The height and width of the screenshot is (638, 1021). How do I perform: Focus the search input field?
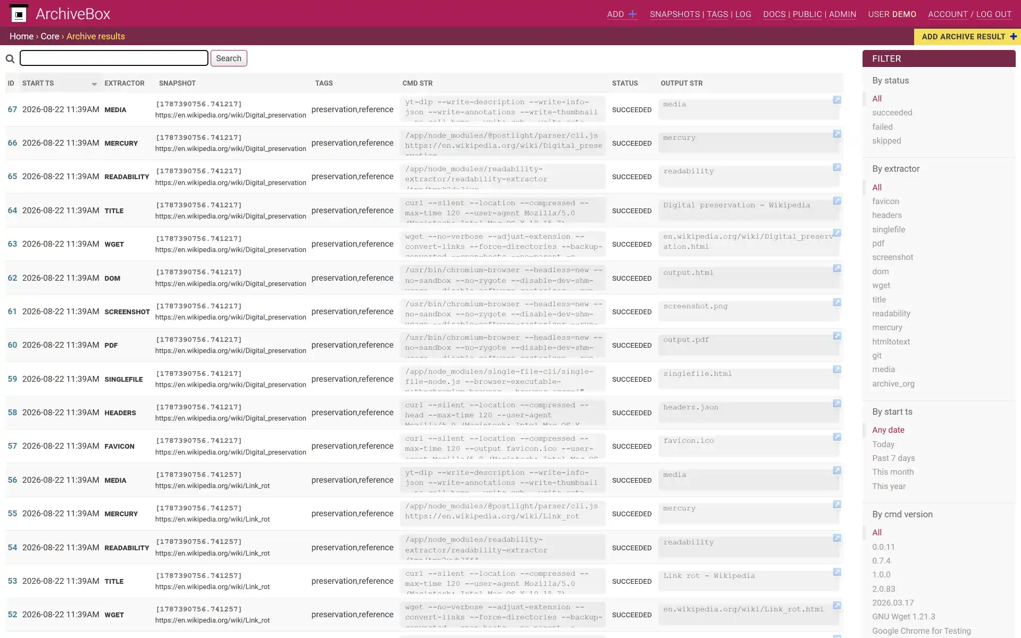tap(114, 58)
